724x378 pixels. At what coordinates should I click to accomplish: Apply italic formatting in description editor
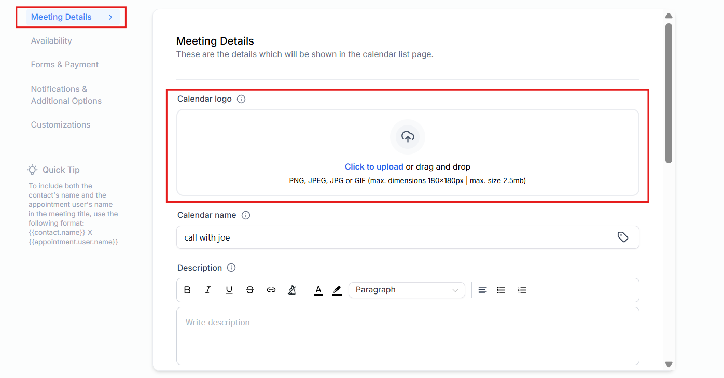tap(208, 290)
